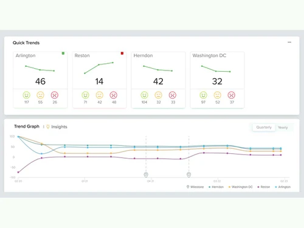Image resolution: width=304 pixels, height=228 pixels.
Task: Toggle Reston series in legend
Action: (x=264, y=187)
